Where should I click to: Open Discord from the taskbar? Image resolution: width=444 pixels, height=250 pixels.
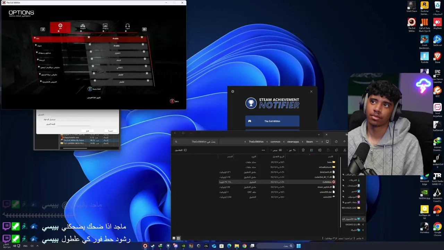tap(176, 246)
